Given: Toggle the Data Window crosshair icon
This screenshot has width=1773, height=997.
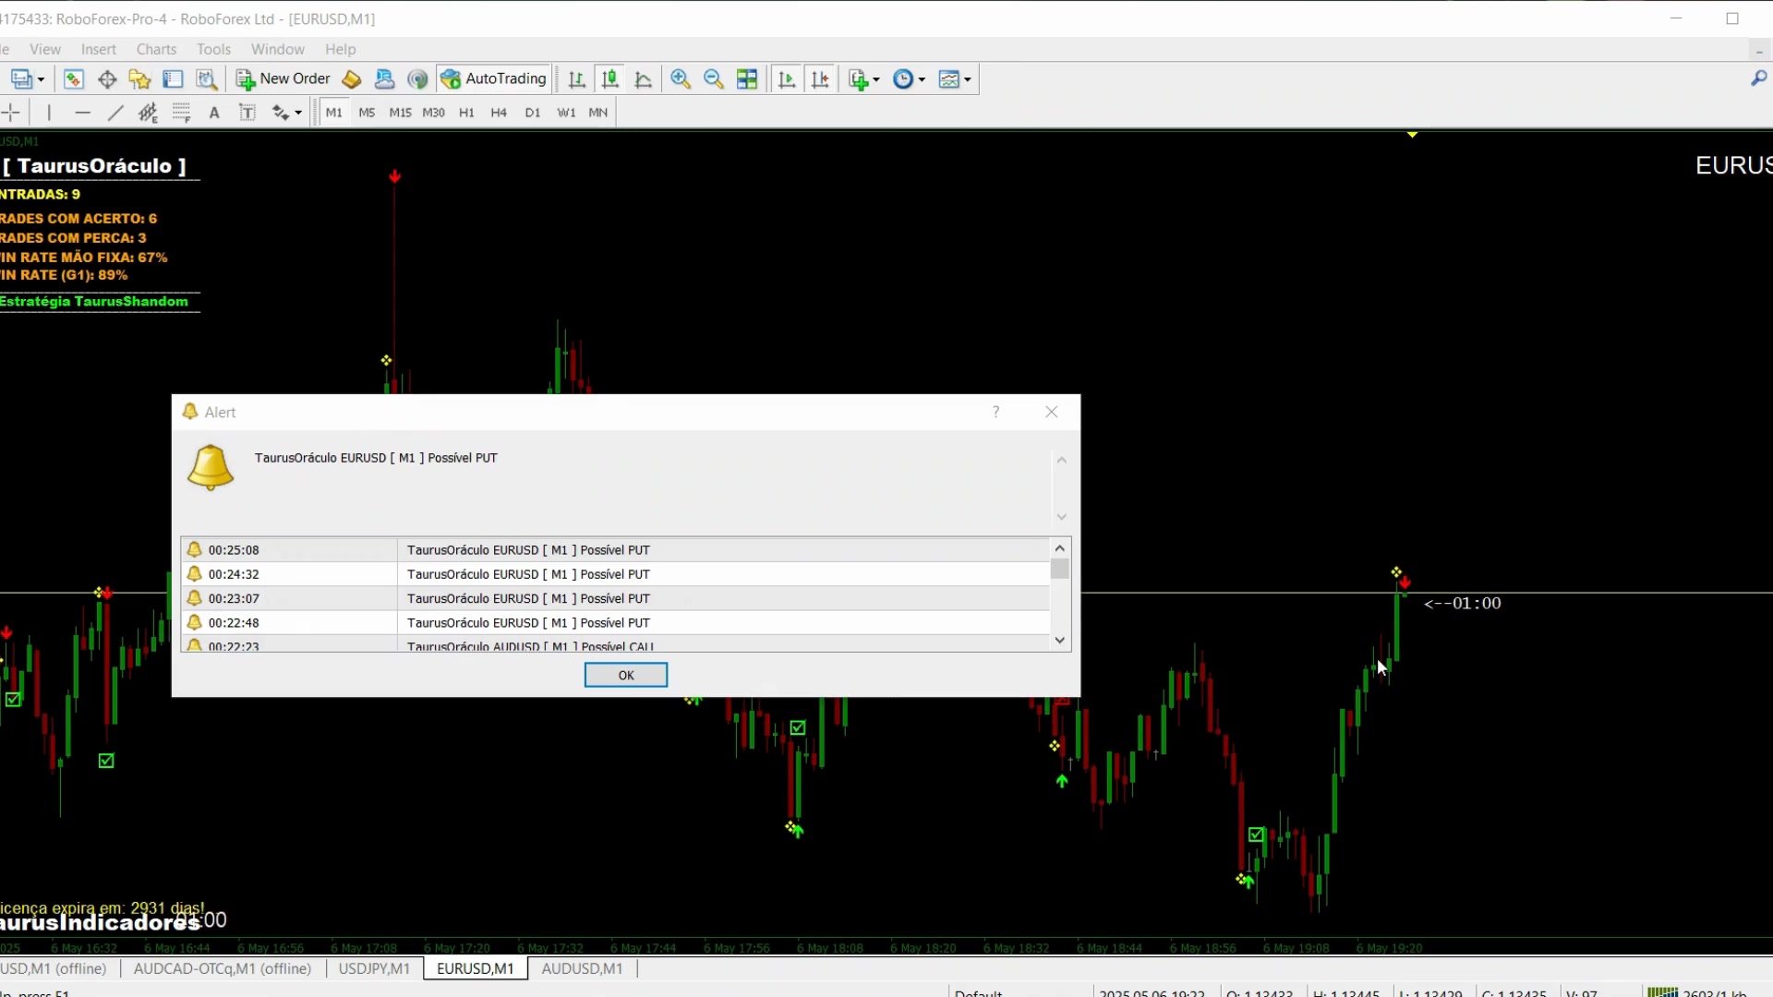Looking at the screenshot, I should point(107,79).
